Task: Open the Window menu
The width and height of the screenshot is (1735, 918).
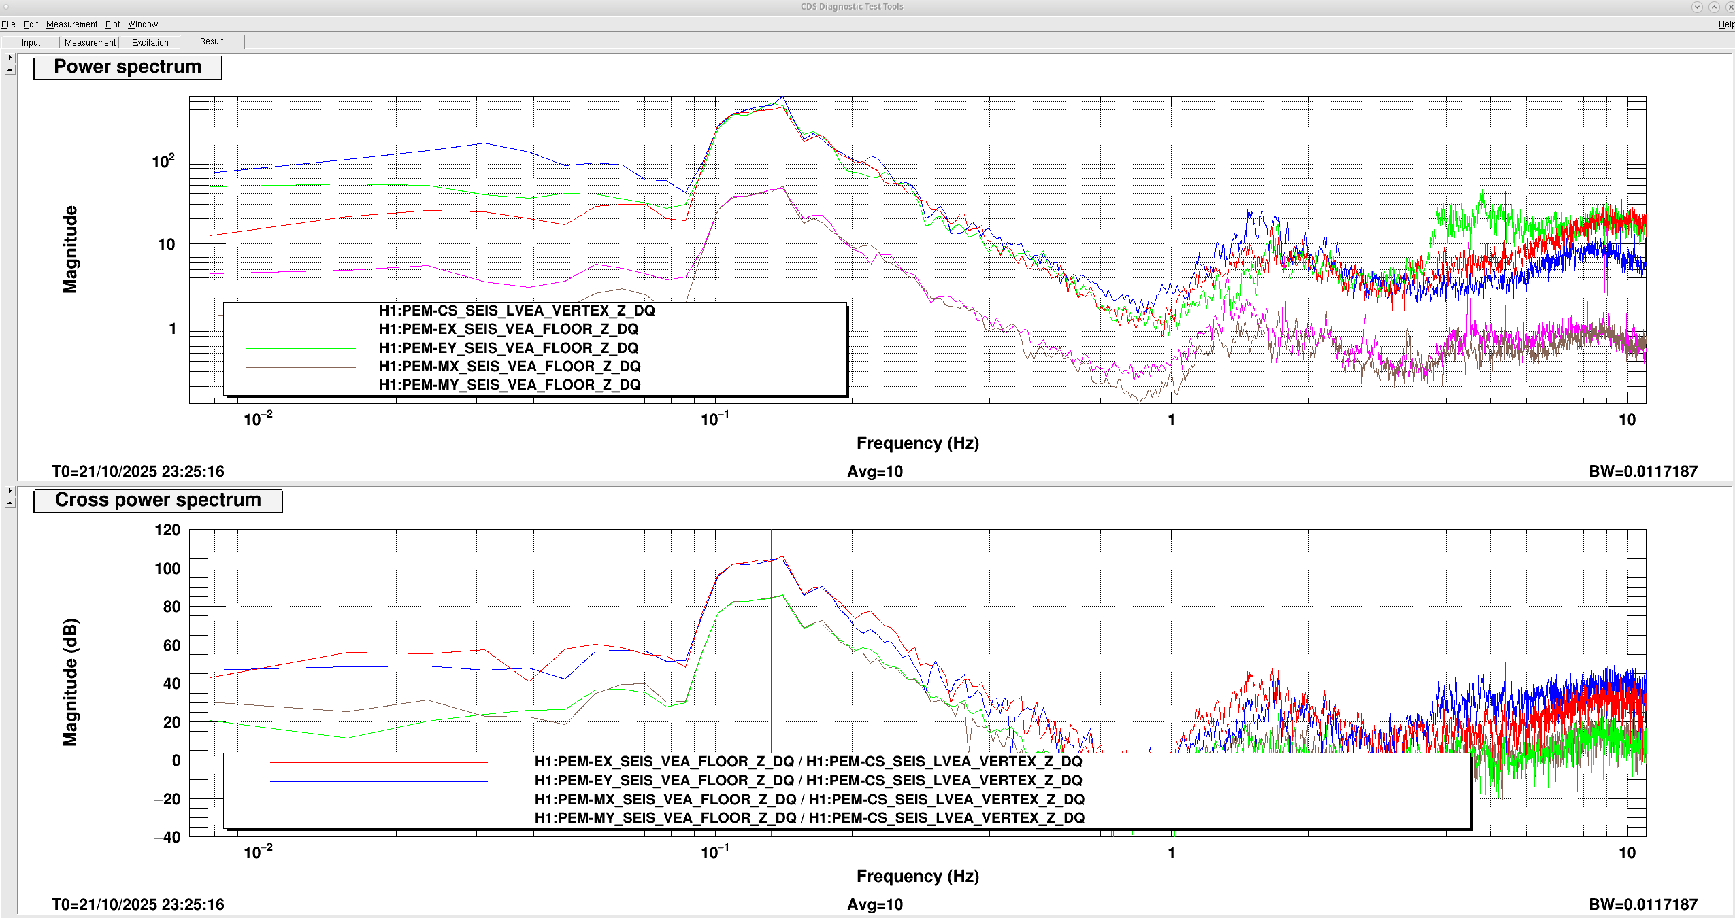Action: (143, 24)
